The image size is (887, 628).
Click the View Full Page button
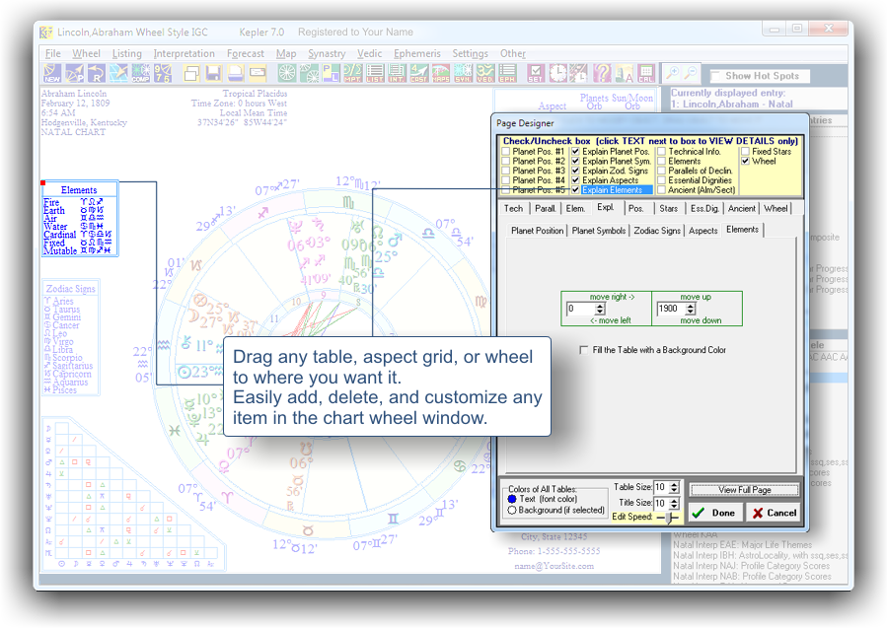[x=745, y=490]
